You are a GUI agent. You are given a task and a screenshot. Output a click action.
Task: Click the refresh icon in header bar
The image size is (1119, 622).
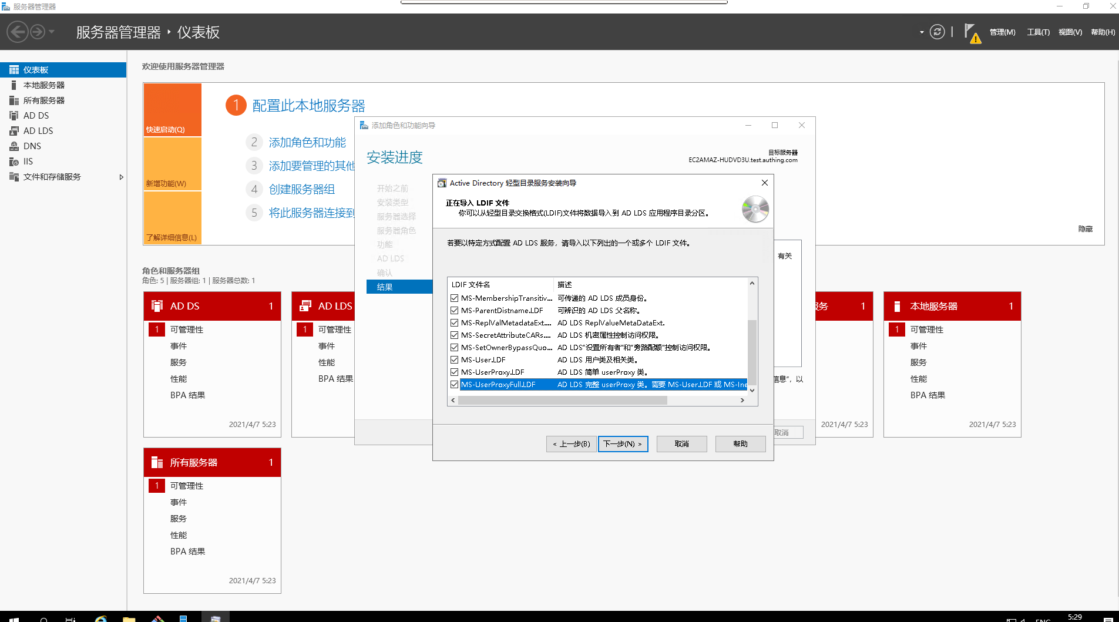tap(937, 32)
